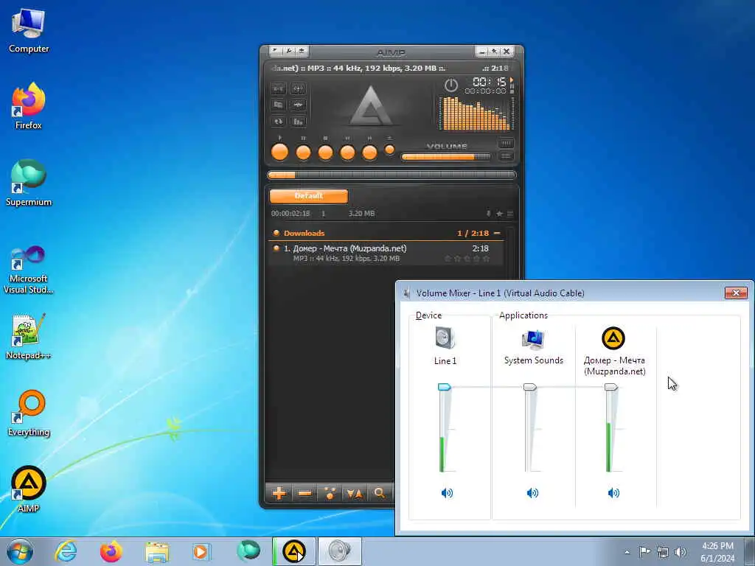Image resolution: width=755 pixels, height=566 pixels.
Task: Click the network icon in system tray
Action: 663,552
